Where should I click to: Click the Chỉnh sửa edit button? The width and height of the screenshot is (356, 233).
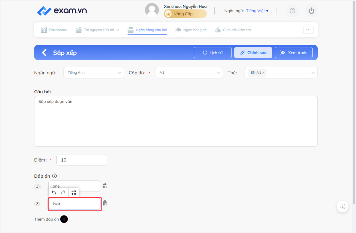(x=253, y=53)
